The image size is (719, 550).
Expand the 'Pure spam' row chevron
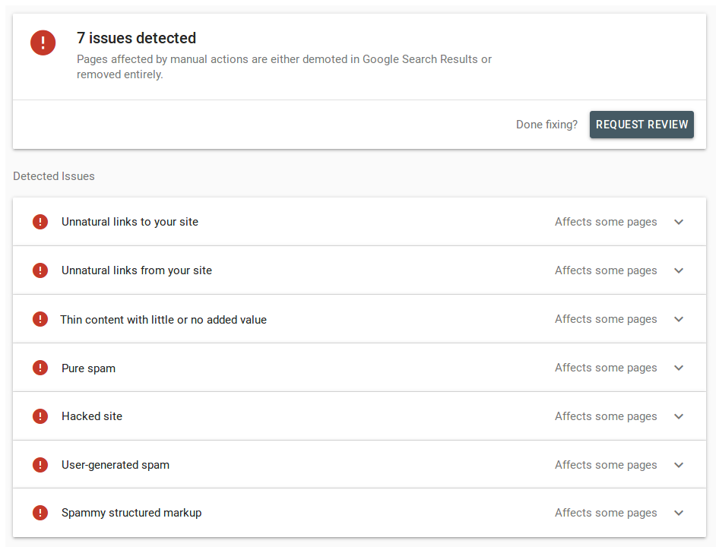pyautogui.click(x=679, y=368)
